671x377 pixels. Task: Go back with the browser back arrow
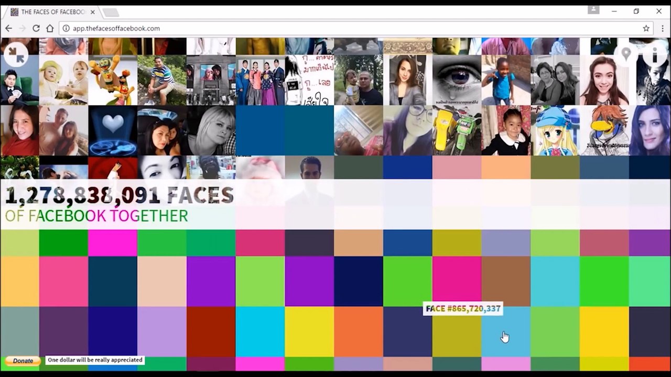pyautogui.click(x=8, y=28)
